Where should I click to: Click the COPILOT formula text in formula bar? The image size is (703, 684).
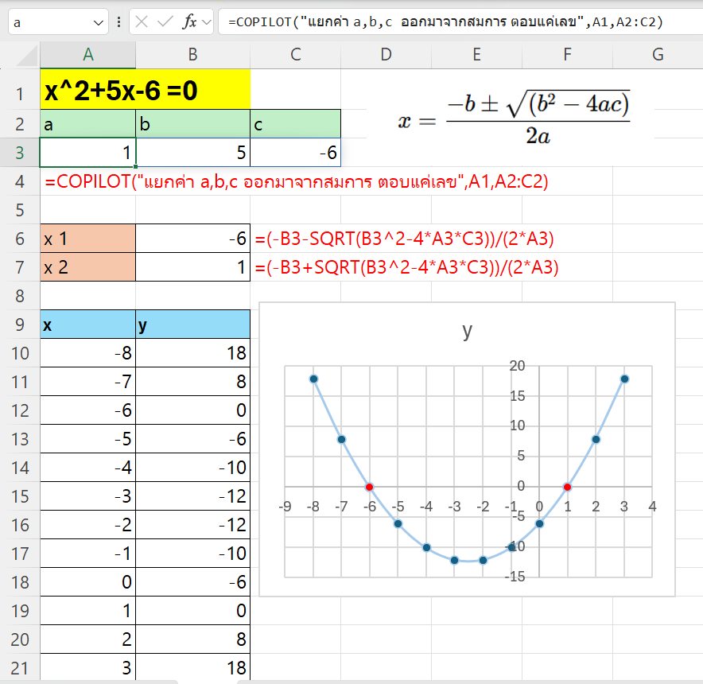445,22
